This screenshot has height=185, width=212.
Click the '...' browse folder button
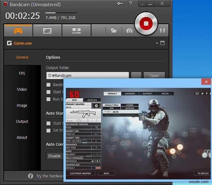click(136, 76)
